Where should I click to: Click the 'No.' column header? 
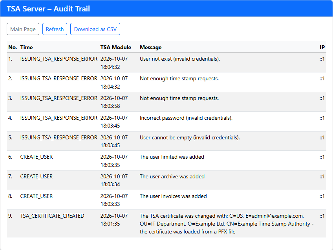tap(13, 47)
